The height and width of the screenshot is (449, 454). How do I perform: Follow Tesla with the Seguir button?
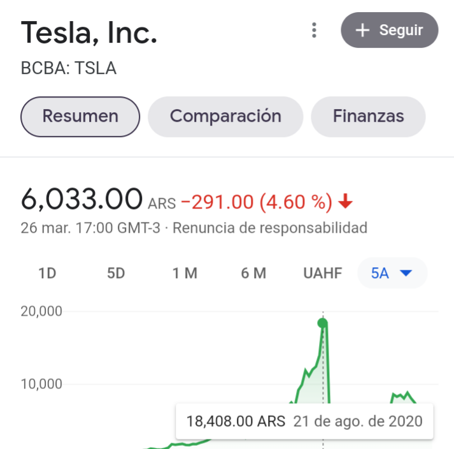click(x=390, y=30)
